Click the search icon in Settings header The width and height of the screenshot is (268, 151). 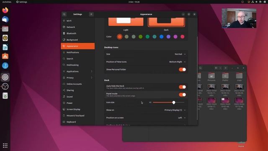[64, 14]
